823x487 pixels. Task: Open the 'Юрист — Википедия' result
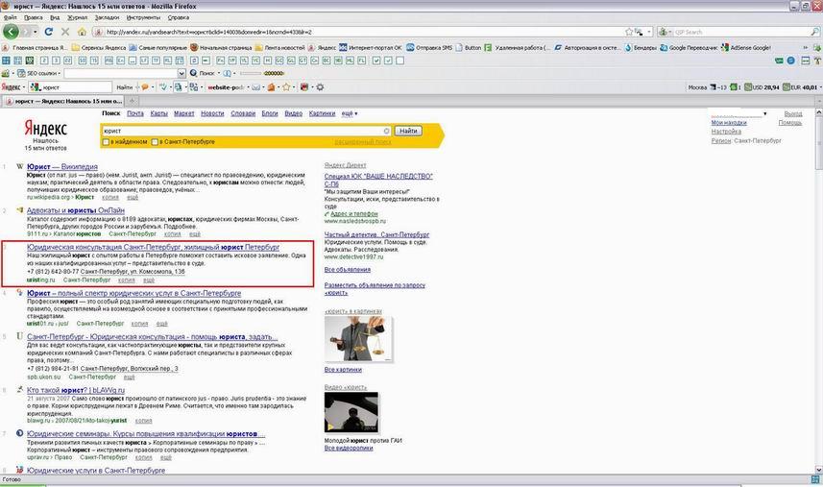click(x=61, y=166)
